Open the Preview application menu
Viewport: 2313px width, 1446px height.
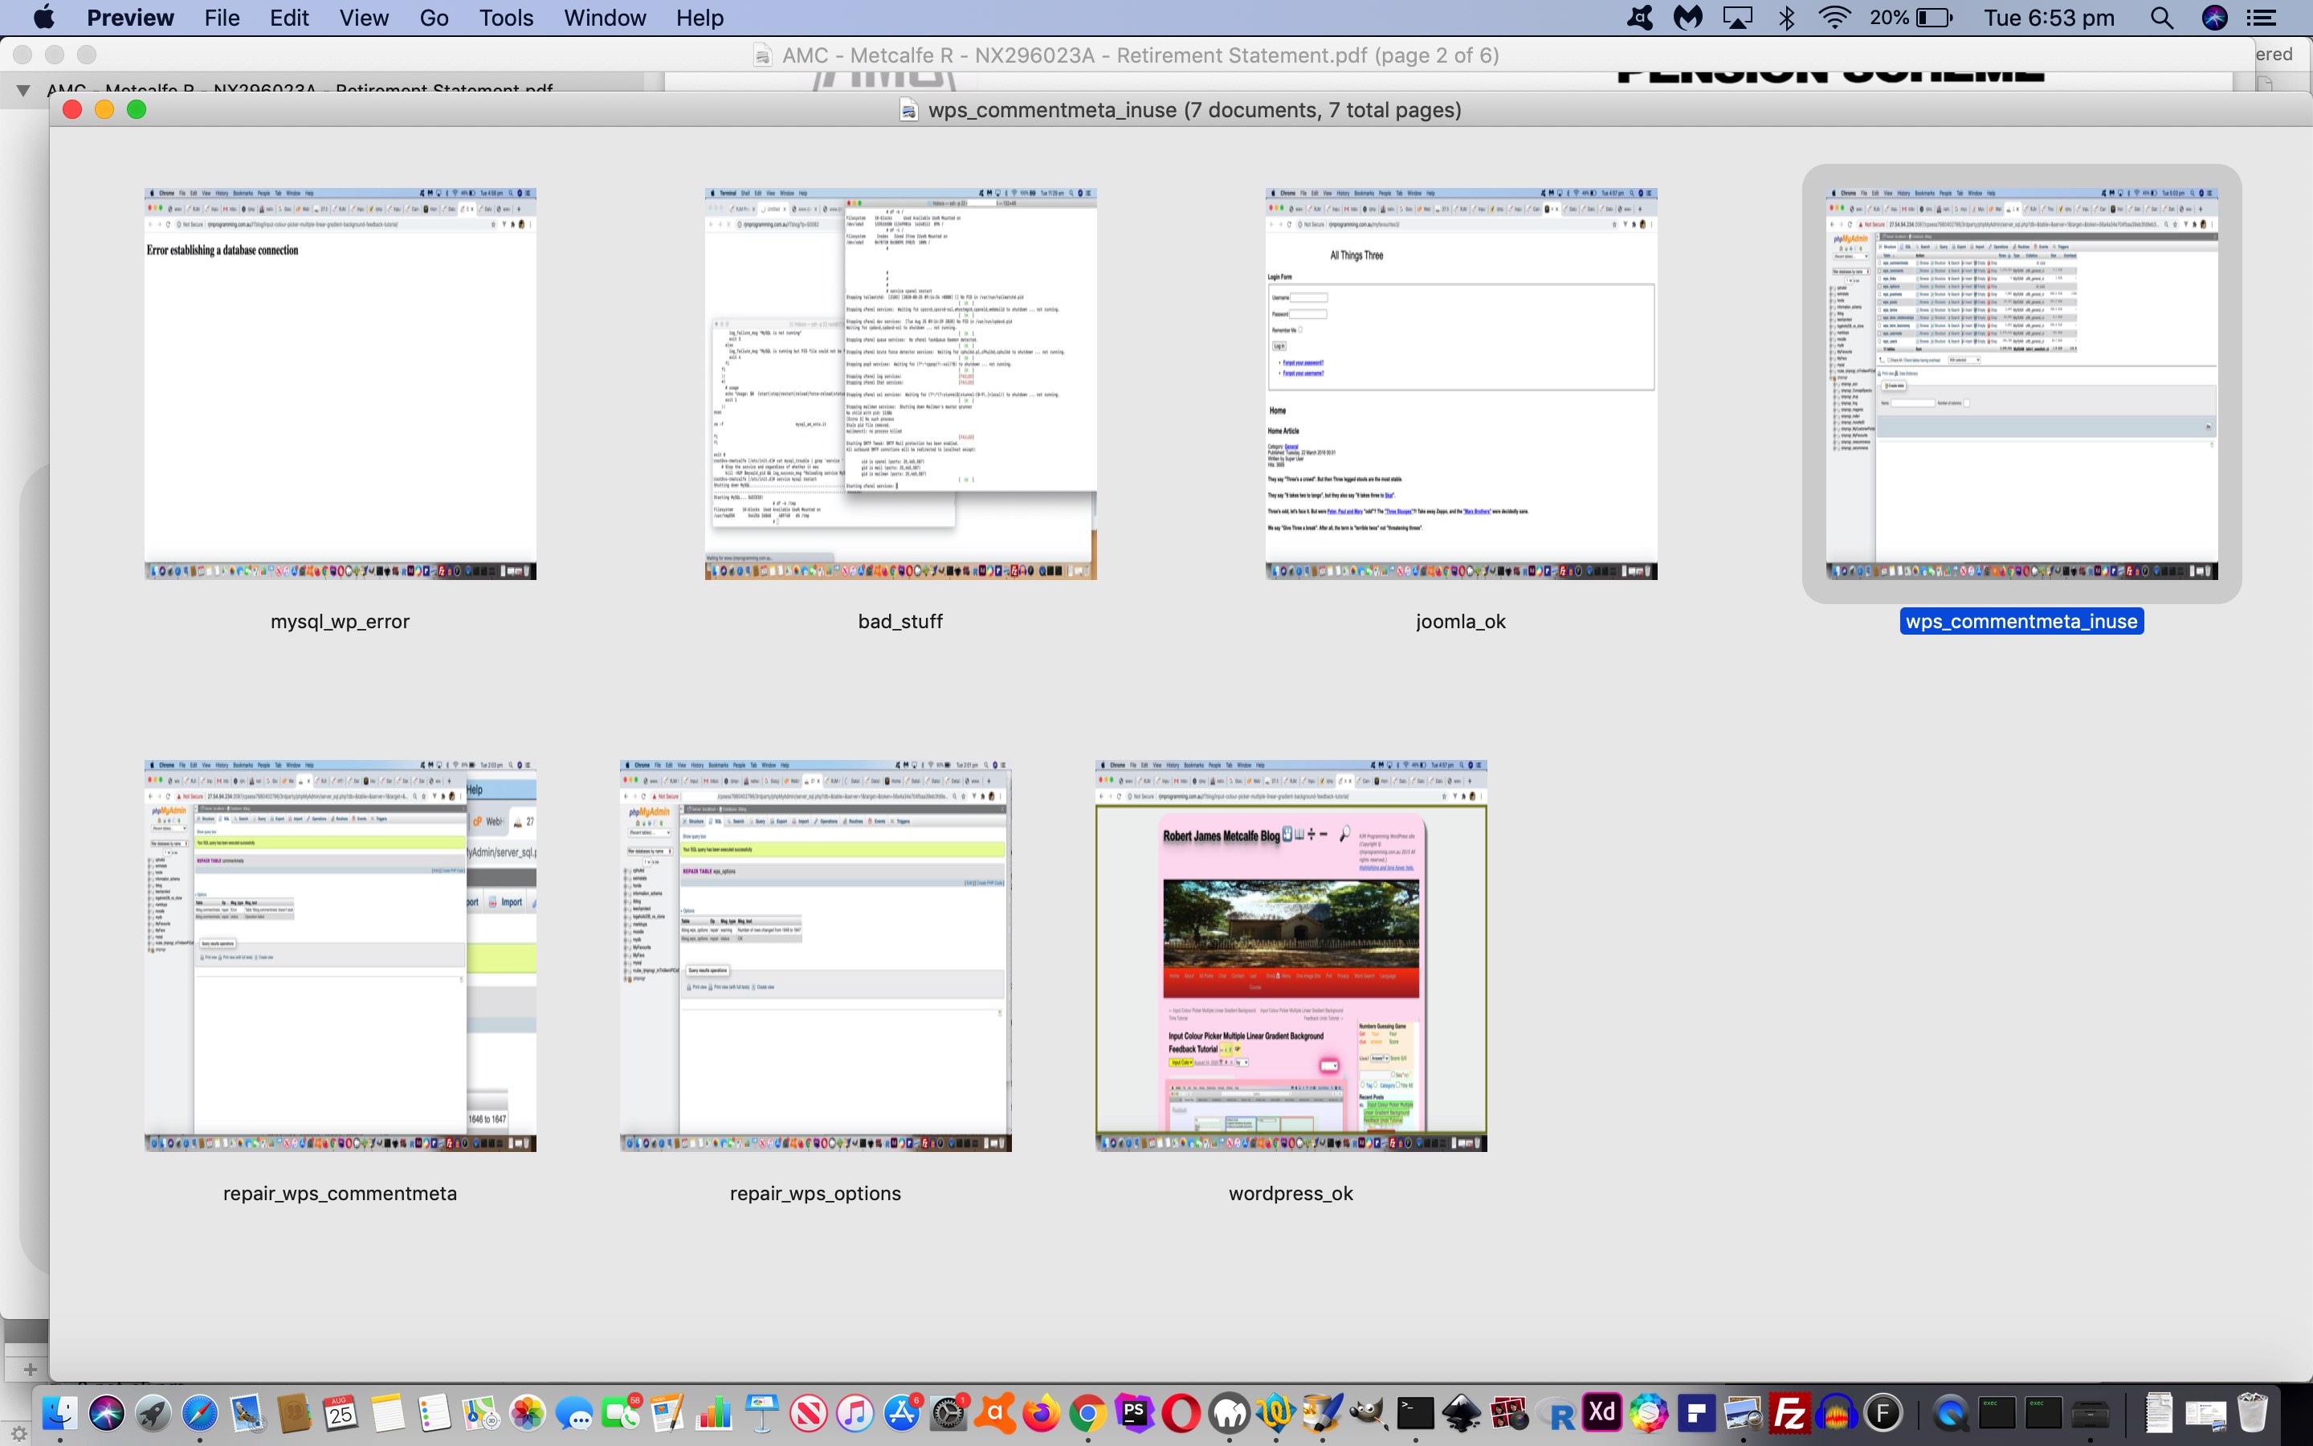pos(130,17)
